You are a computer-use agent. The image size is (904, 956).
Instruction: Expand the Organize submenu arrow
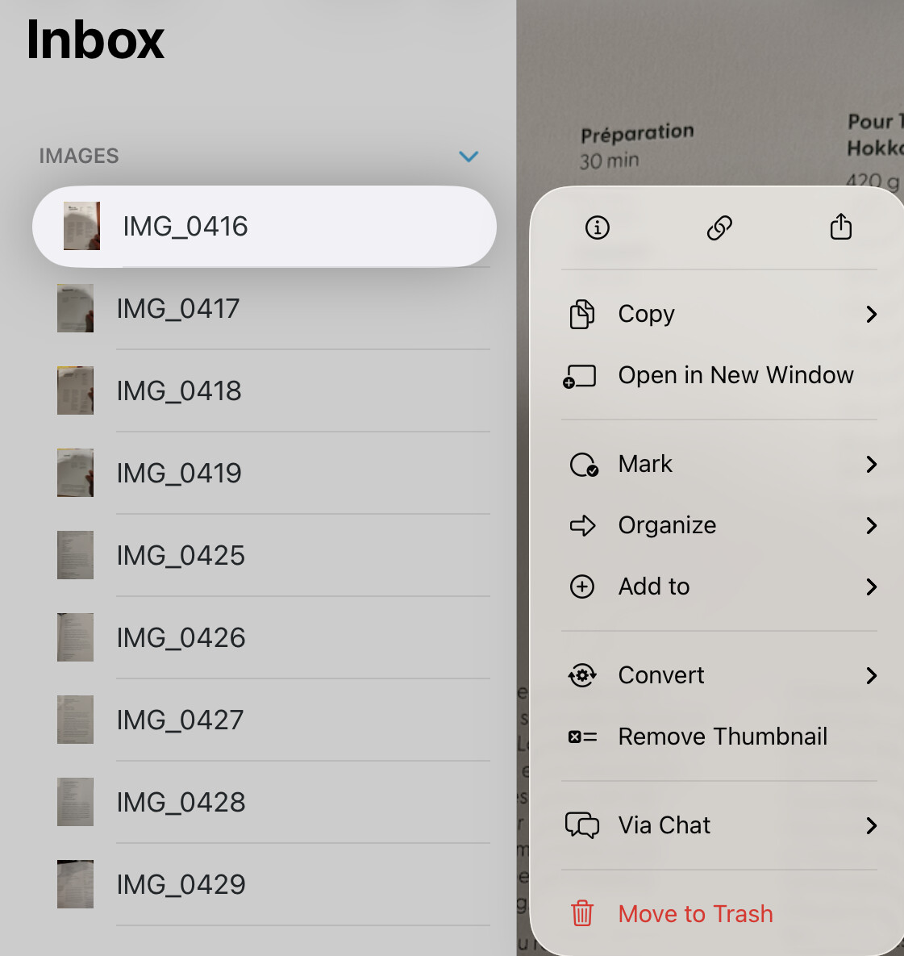(x=872, y=525)
